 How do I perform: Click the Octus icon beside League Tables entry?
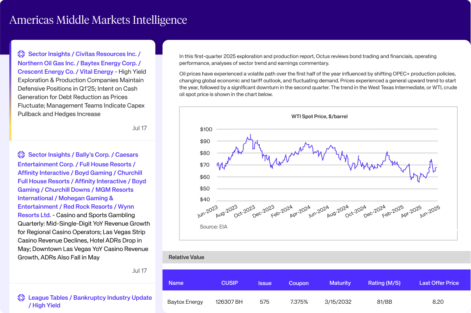coord(21,297)
